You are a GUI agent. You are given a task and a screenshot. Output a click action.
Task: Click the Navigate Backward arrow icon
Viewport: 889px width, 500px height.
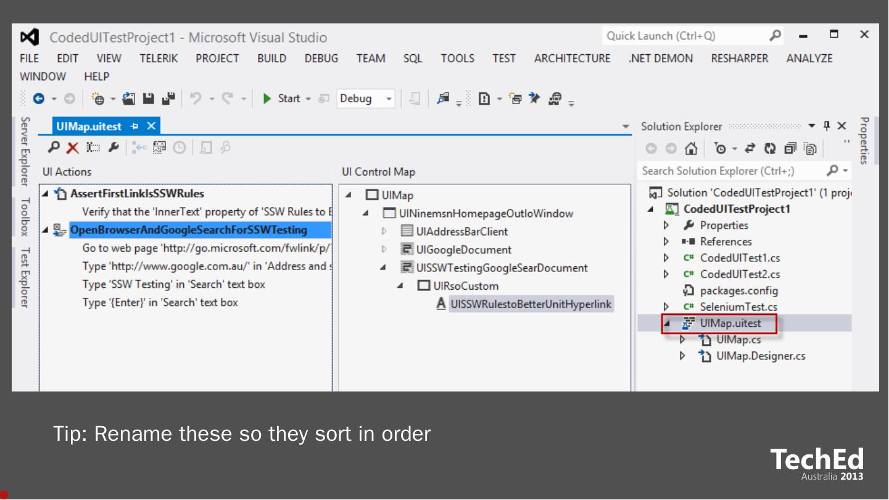(x=39, y=99)
